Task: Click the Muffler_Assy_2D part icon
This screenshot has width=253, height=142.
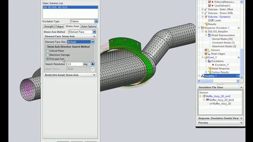Action: tap(211, 104)
